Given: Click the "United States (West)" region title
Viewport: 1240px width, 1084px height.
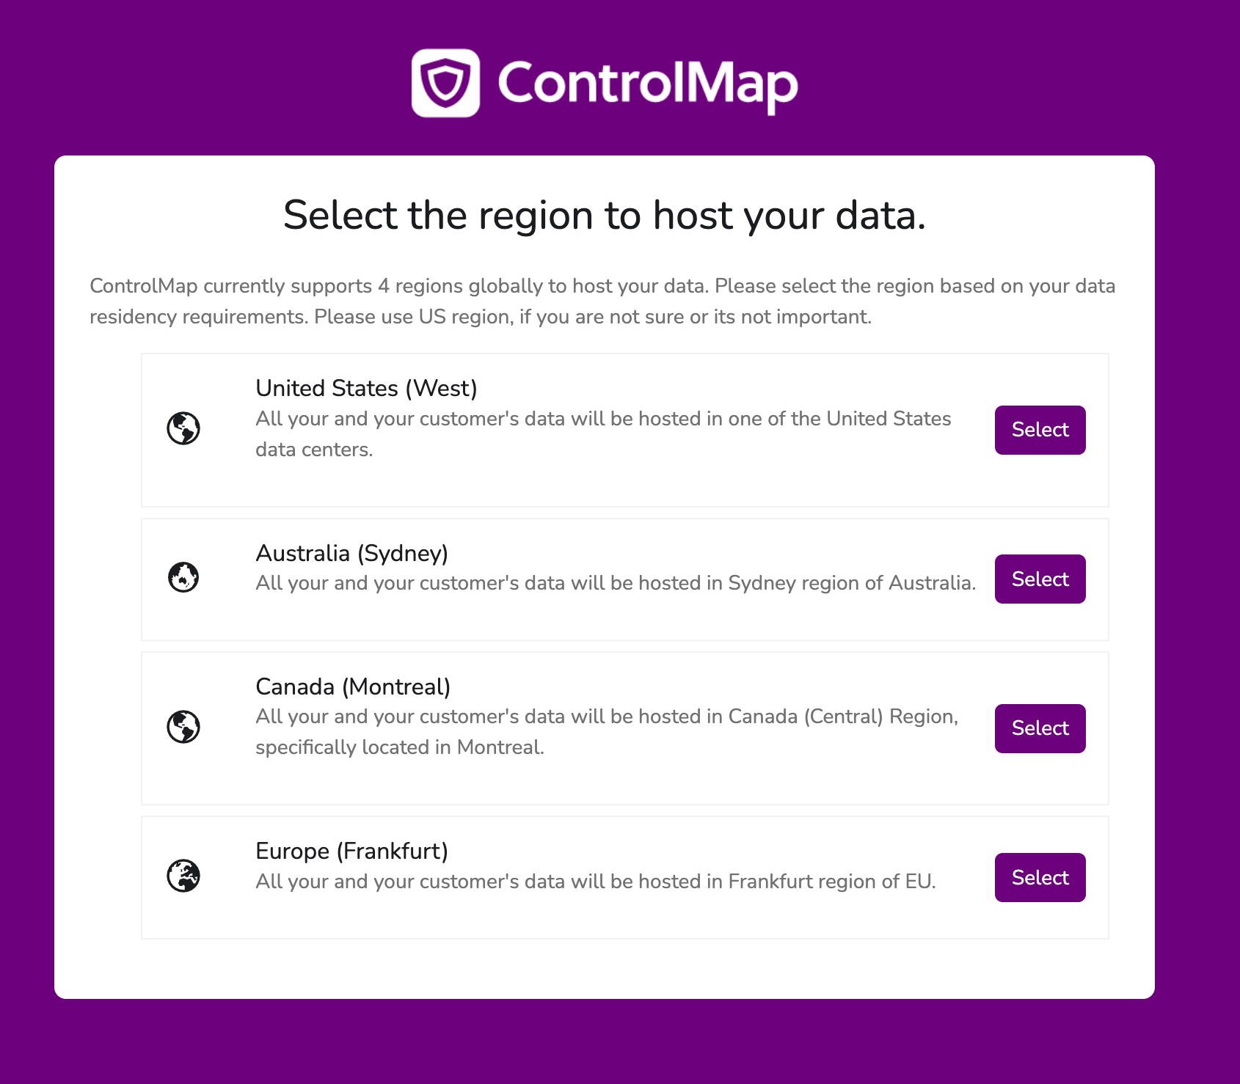Looking at the screenshot, I should pos(366,388).
